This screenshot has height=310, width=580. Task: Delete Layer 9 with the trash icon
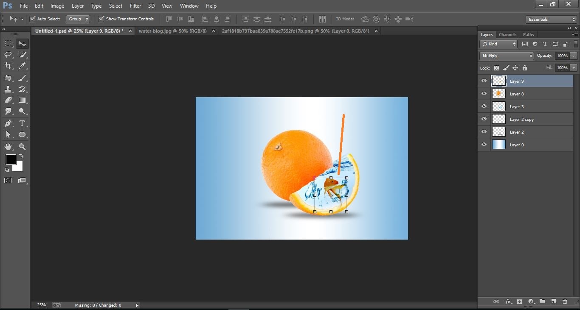click(x=565, y=302)
